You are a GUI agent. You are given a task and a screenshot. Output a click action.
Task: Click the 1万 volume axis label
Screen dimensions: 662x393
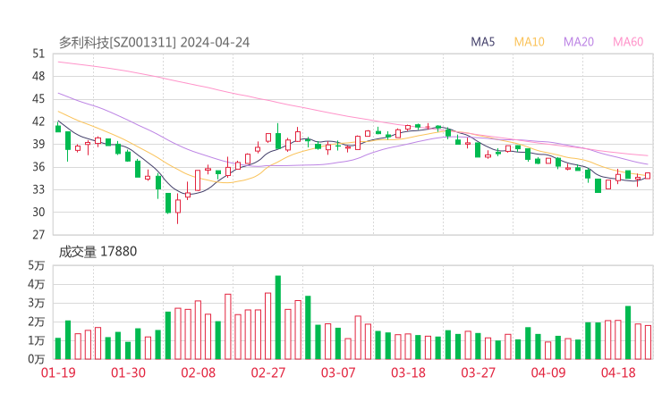pyautogui.click(x=37, y=340)
